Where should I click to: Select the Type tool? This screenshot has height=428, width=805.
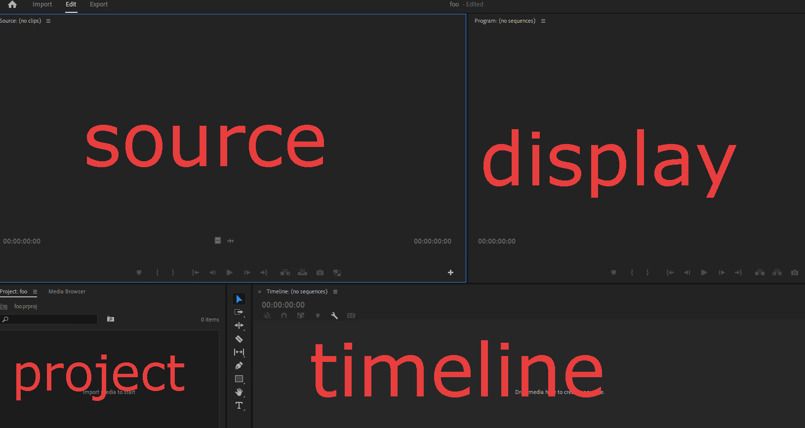(x=239, y=405)
